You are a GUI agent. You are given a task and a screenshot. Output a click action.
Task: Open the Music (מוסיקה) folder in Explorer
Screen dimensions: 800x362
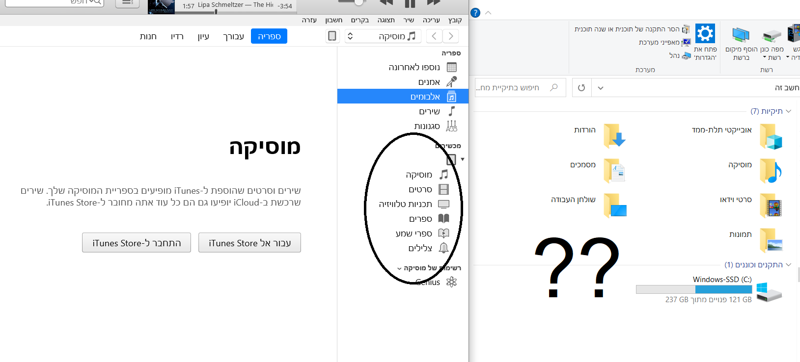pos(755,171)
